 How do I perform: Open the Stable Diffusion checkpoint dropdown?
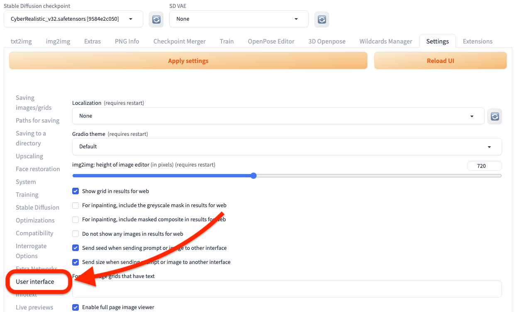coord(73,19)
